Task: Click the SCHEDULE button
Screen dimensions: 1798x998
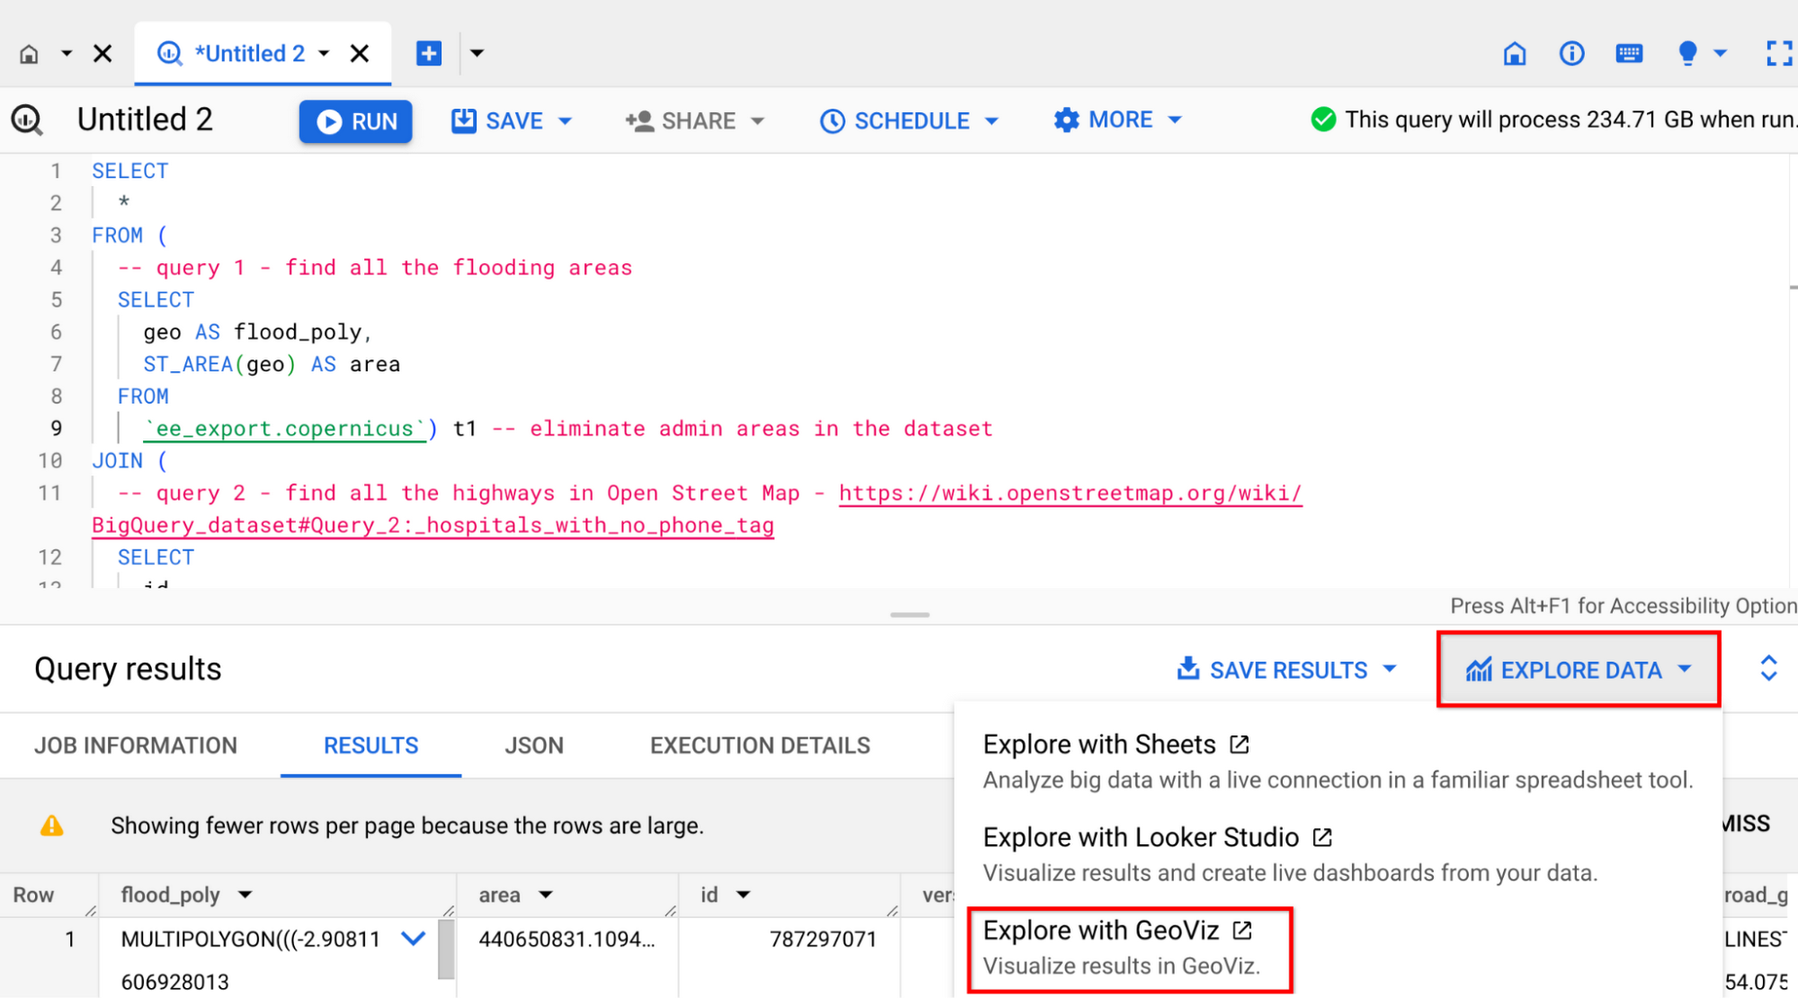Action: click(x=895, y=121)
